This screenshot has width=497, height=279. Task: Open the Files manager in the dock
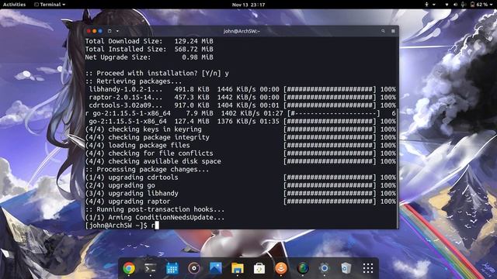pyautogui.click(x=238, y=268)
